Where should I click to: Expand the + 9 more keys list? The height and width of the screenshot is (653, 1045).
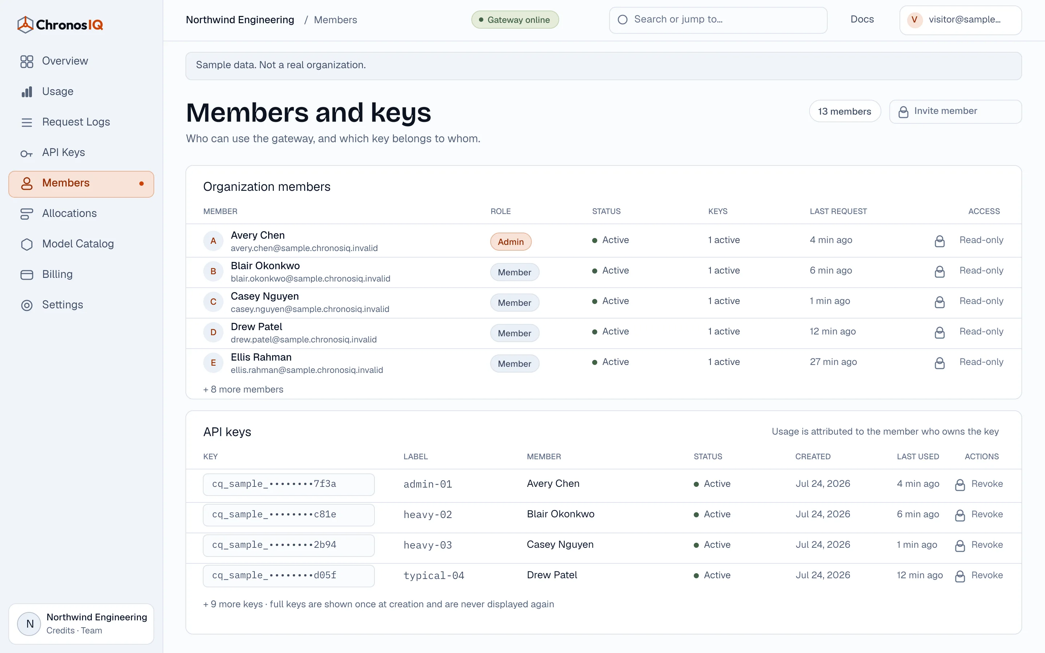tap(378, 604)
